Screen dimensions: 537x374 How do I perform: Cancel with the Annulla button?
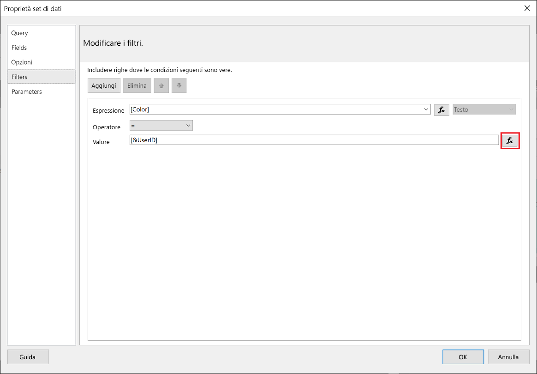pos(508,356)
